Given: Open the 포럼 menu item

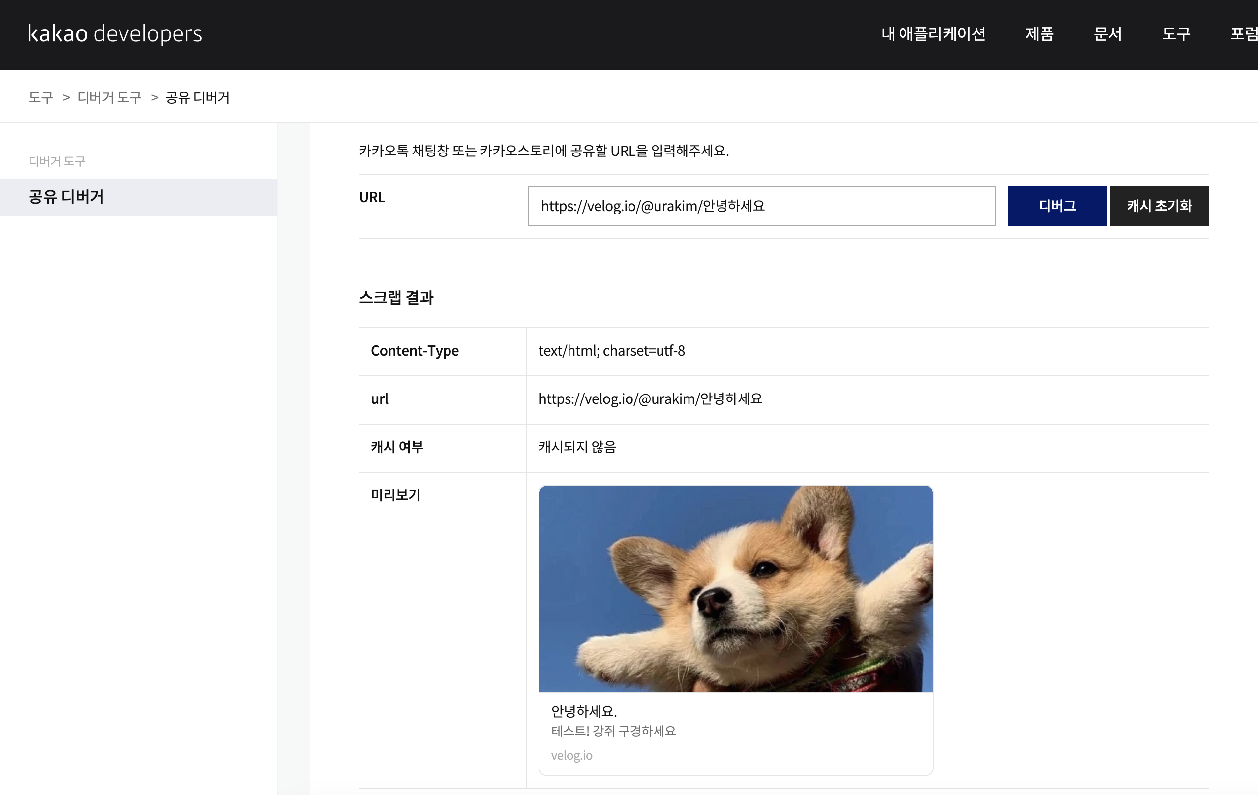Looking at the screenshot, I should click(1243, 34).
